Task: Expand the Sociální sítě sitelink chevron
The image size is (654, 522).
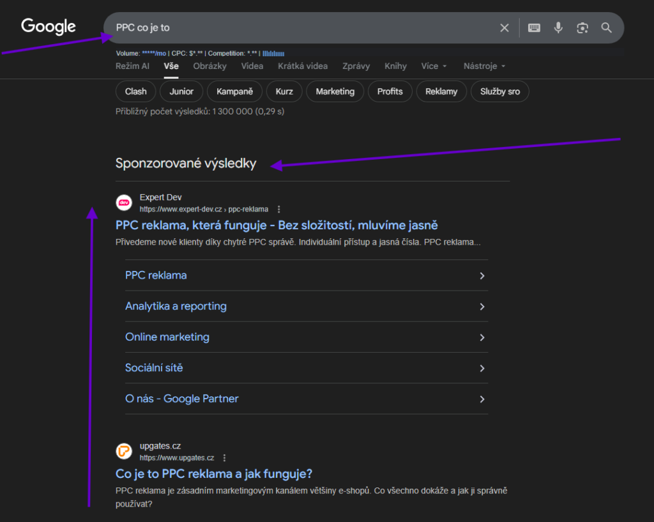Action: [x=482, y=368]
